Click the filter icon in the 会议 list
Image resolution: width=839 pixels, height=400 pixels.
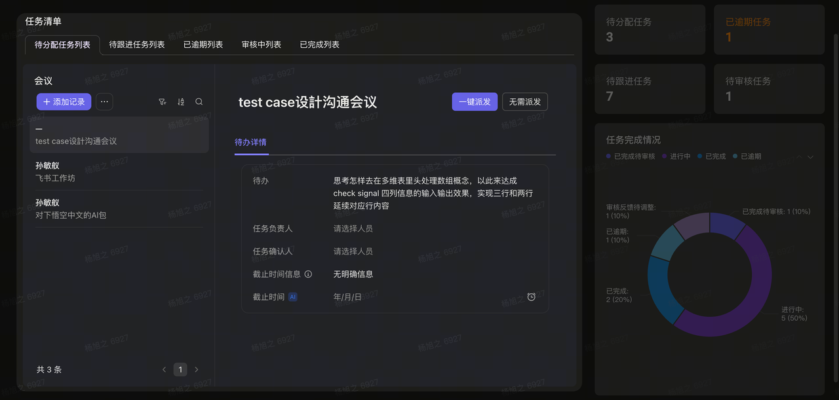[163, 102]
